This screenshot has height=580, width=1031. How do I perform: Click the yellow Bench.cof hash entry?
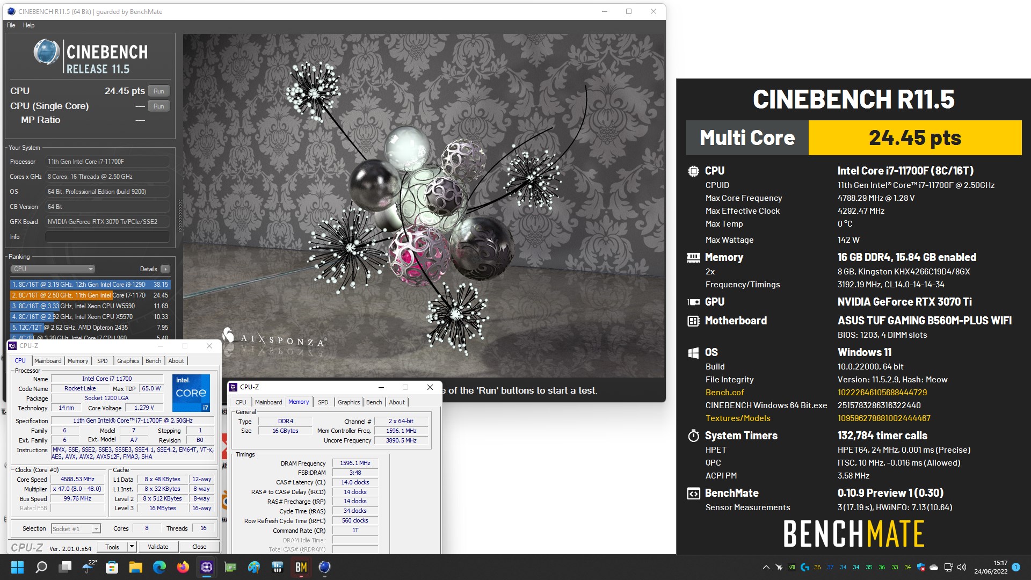[882, 393]
